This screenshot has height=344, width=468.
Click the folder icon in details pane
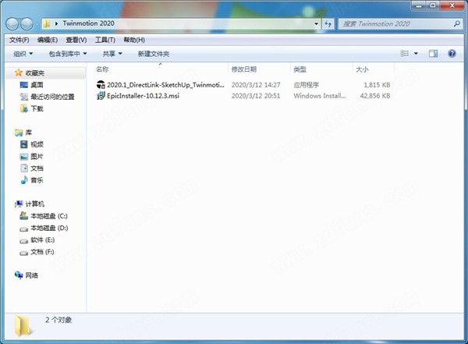tap(23, 326)
